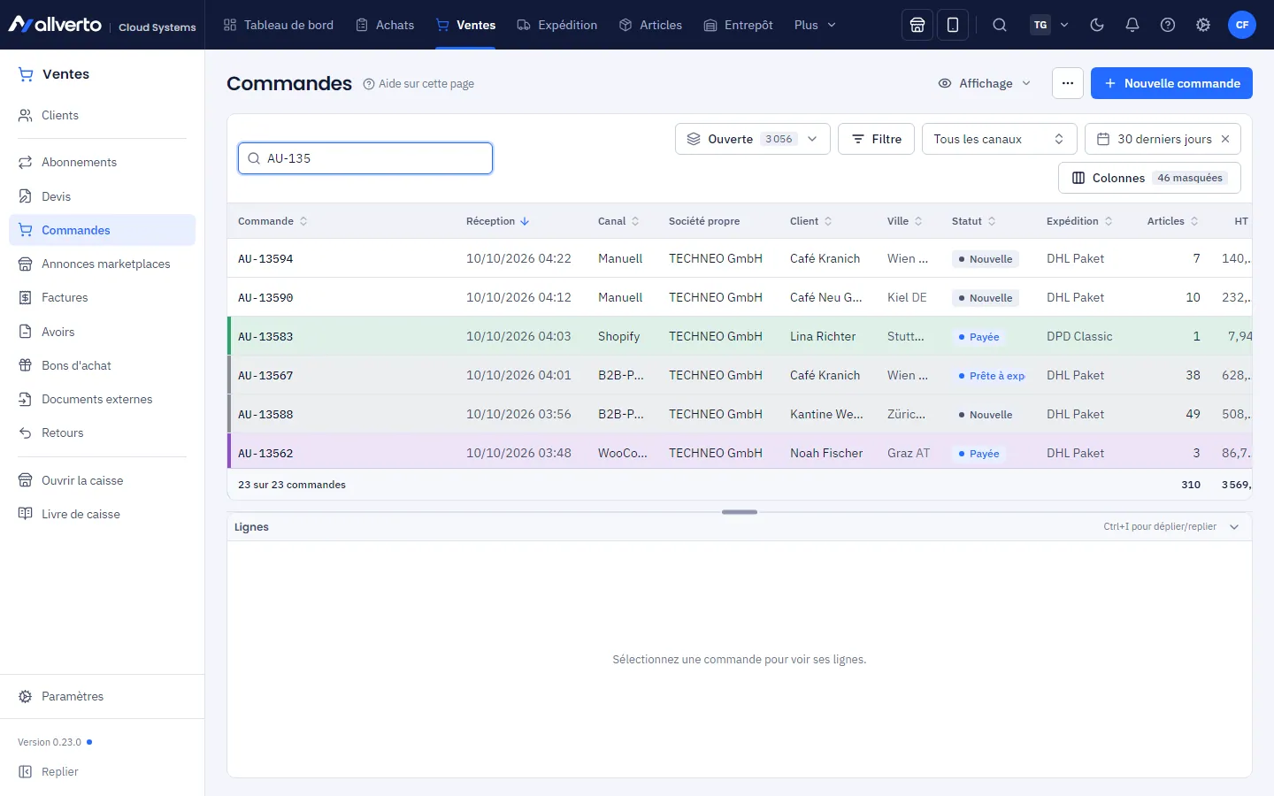Open Bons d'achat in the sidebar

coord(102,365)
